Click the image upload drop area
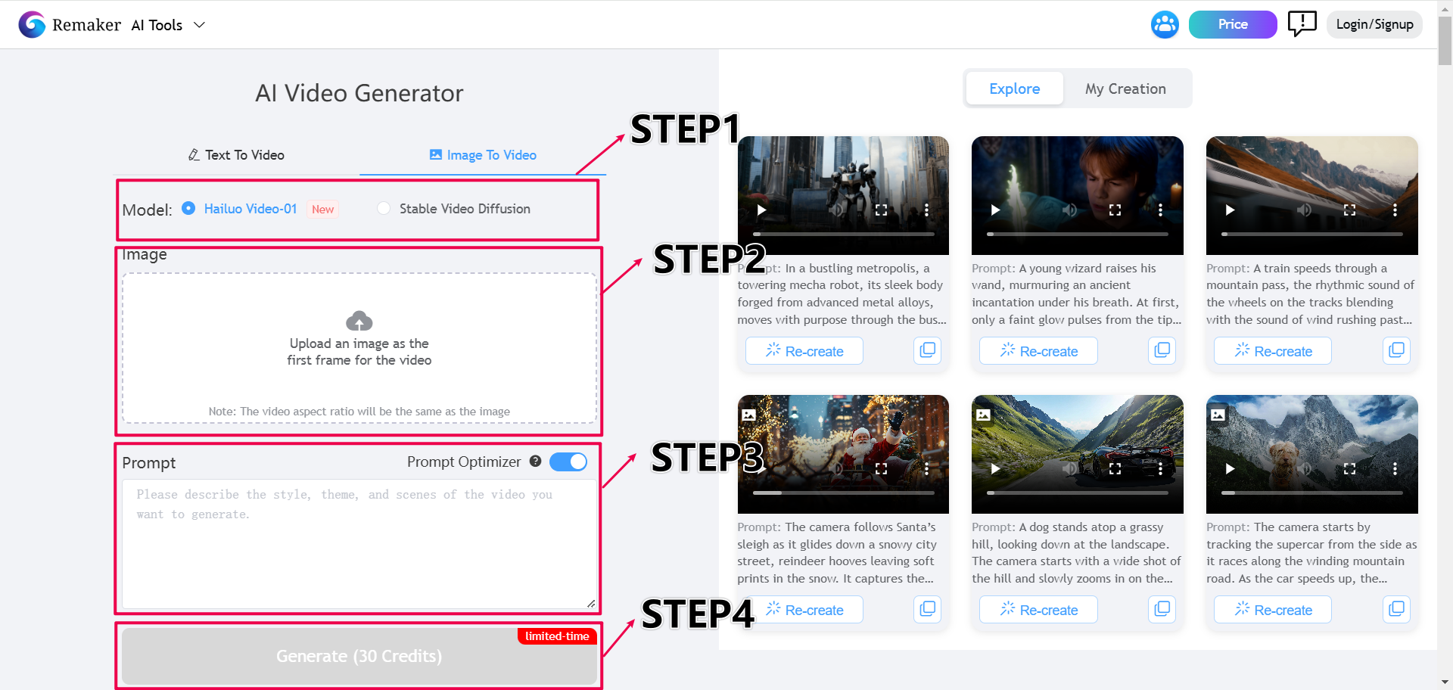This screenshot has width=1453, height=690. [x=359, y=348]
